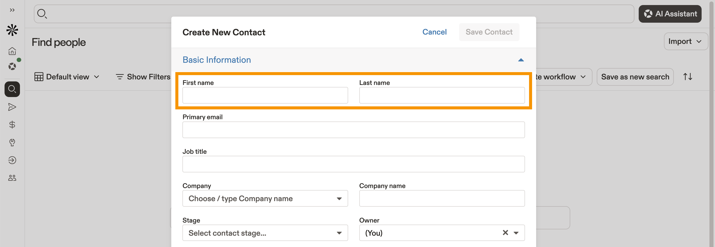Click the circled arrow icon in sidebar

tap(12, 160)
